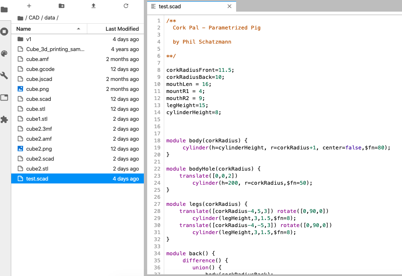Place cursor on corkRadiusFront=11.5 line
The width and height of the screenshot is (402, 276).
pos(200,70)
